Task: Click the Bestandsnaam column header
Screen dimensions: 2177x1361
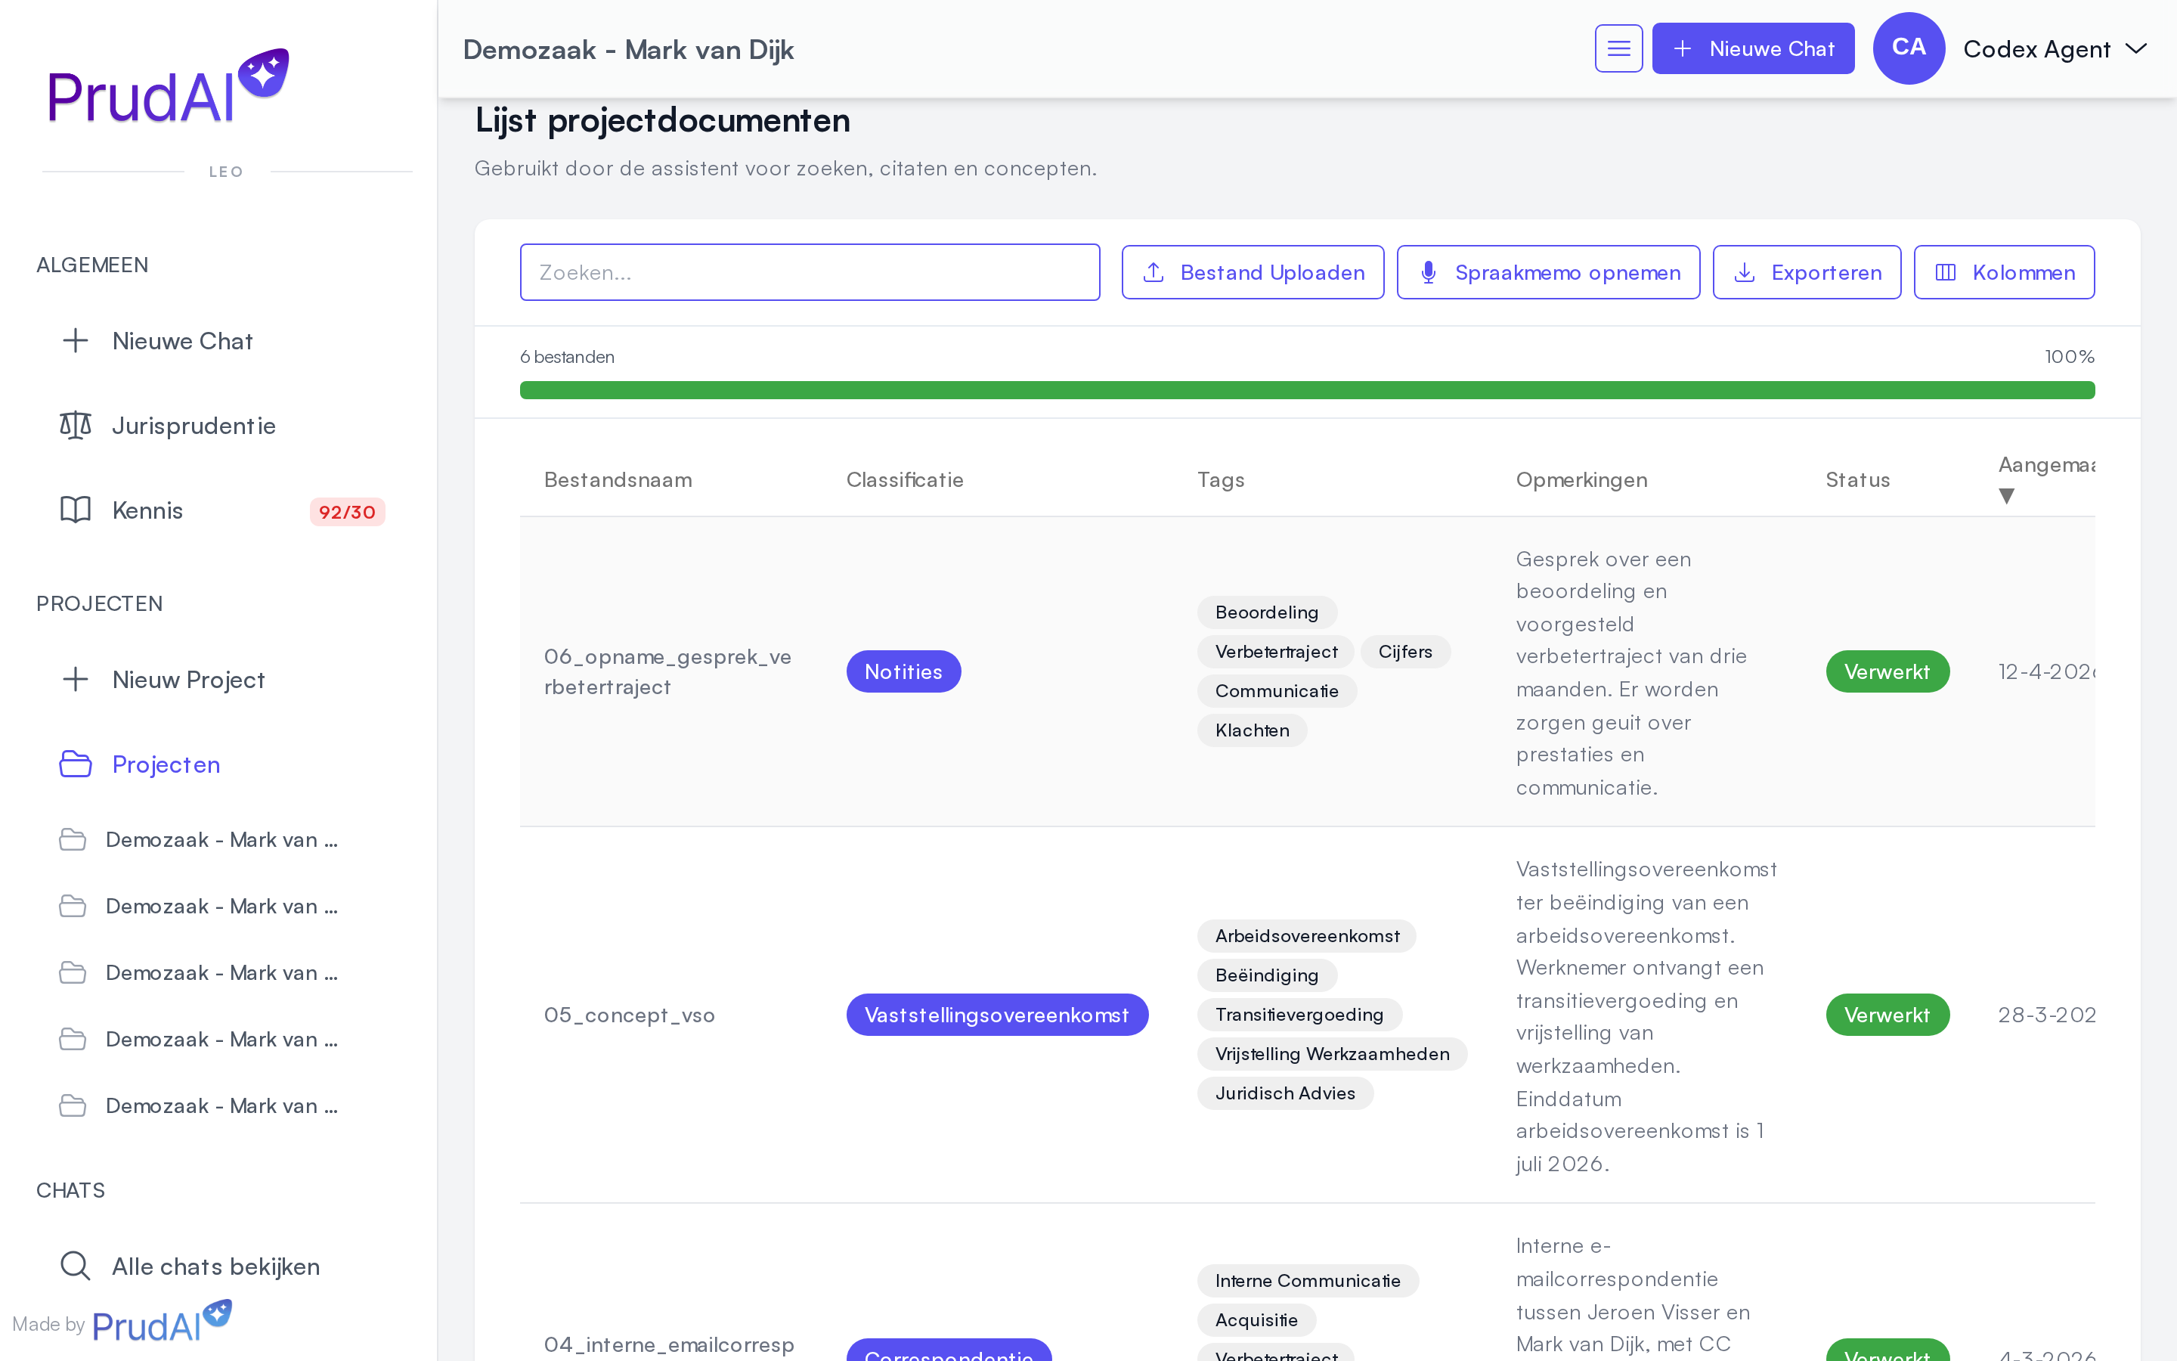Action: (618, 480)
